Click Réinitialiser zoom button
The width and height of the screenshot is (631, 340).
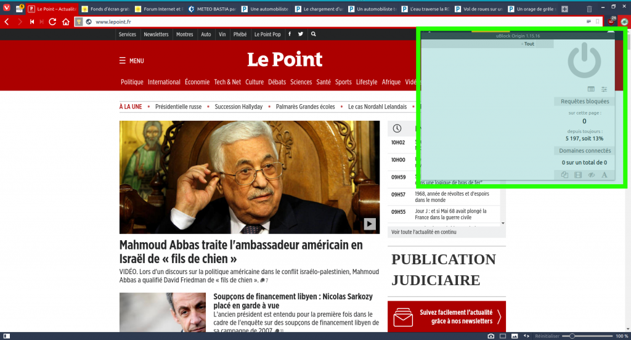[547, 336]
